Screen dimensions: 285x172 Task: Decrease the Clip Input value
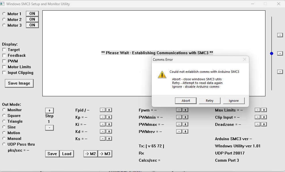[258, 117]
